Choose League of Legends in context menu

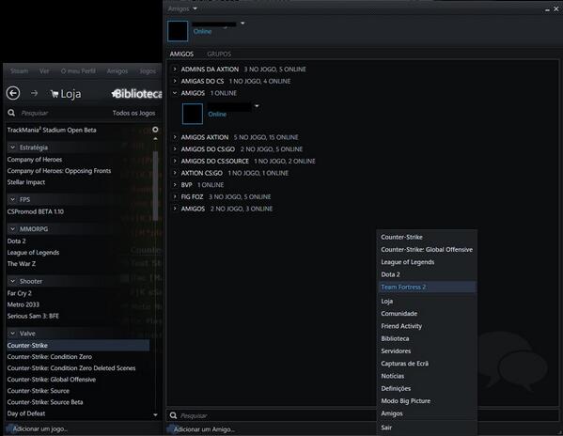tap(427, 262)
